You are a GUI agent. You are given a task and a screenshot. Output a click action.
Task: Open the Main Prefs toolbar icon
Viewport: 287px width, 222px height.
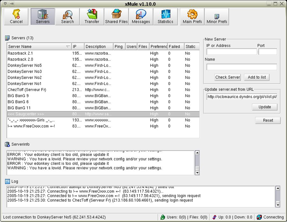pos(192,17)
